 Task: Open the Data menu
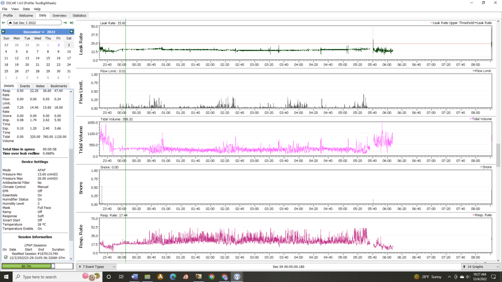click(26, 9)
